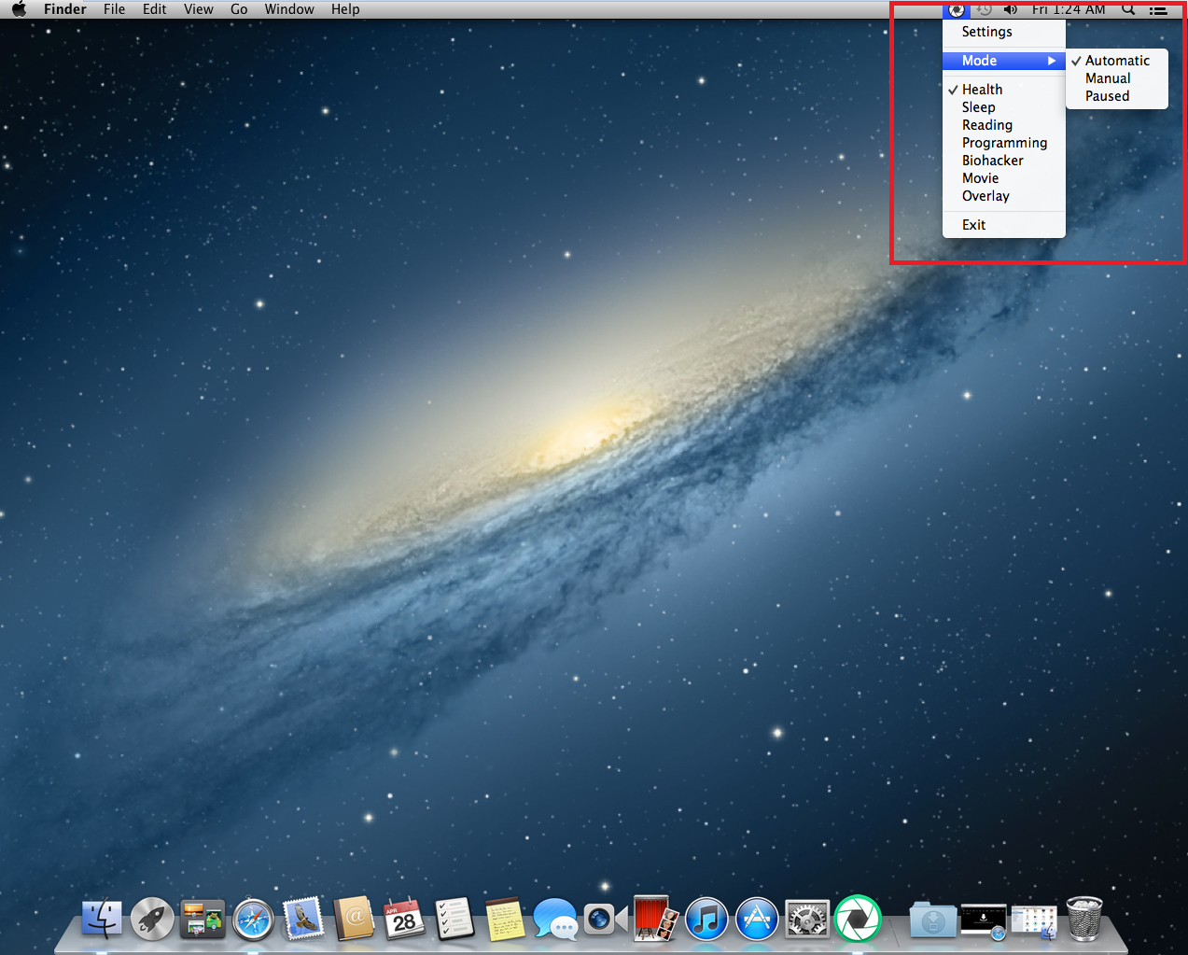This screenshot has height=955, width=1188.
Task: Open Calendar icon showing 28
Action: click(x=405, y=920)
